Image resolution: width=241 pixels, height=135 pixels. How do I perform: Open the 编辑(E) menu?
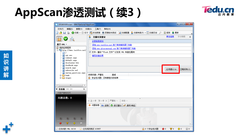click(x=70, y=29)
